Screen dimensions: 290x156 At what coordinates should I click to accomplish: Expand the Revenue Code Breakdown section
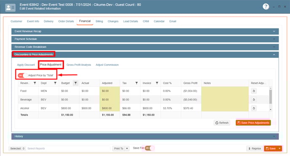pyautogui.click(x=145, y=47)
